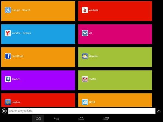Select the 'FaceBook' tile label
Screen dimensions: 163x122
pyautogui.click(x=17, y=56)
